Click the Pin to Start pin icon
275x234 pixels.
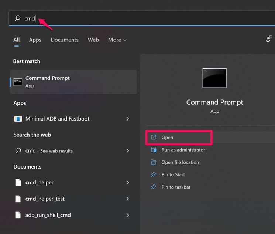pyautogui.click(x=154, y=175)
